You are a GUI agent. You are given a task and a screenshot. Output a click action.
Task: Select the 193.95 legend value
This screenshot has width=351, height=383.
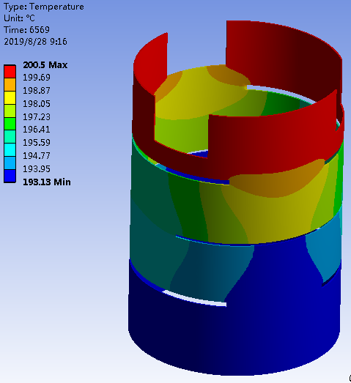(37, 169)
